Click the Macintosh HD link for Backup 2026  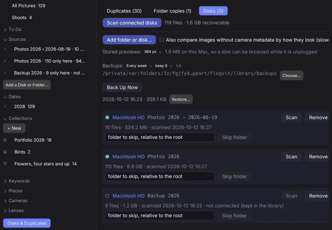(x=128, y=196)
